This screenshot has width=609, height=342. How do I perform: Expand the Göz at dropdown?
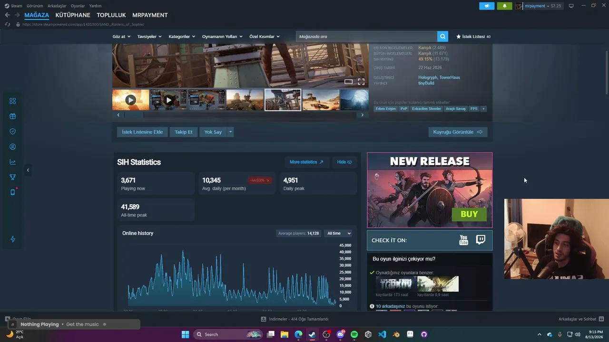(x=121, y=37)
